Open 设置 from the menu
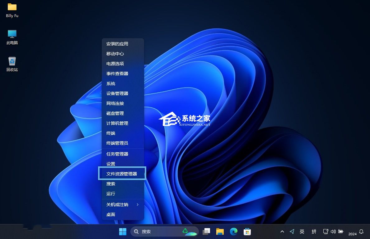 (x=123, y=163)
